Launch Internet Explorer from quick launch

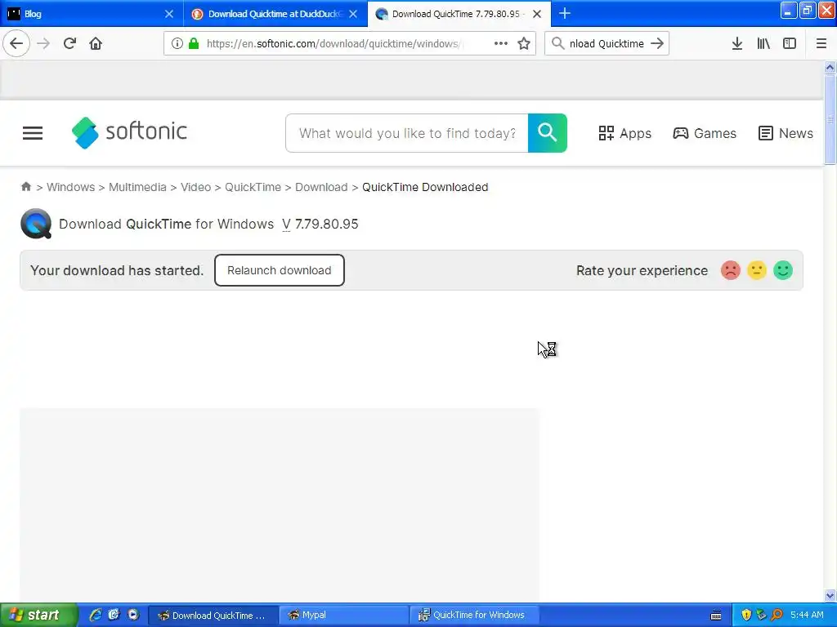click(x=96, y=615)
